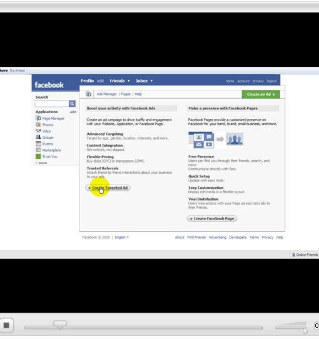Click the Create Facebook Page button
The height and width of the screenshot is (339, 319).
212,218
